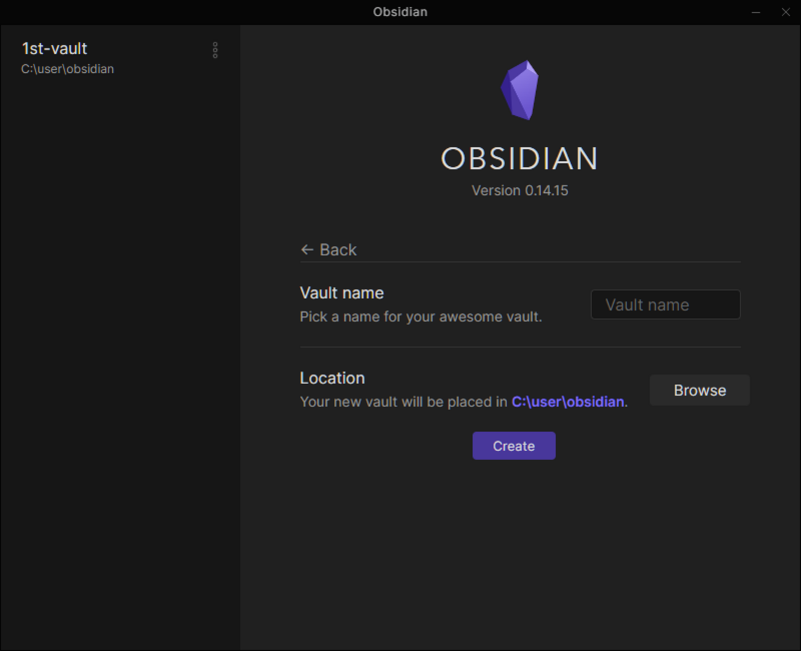
Task: Click the Location section heading
Action: 332,377
